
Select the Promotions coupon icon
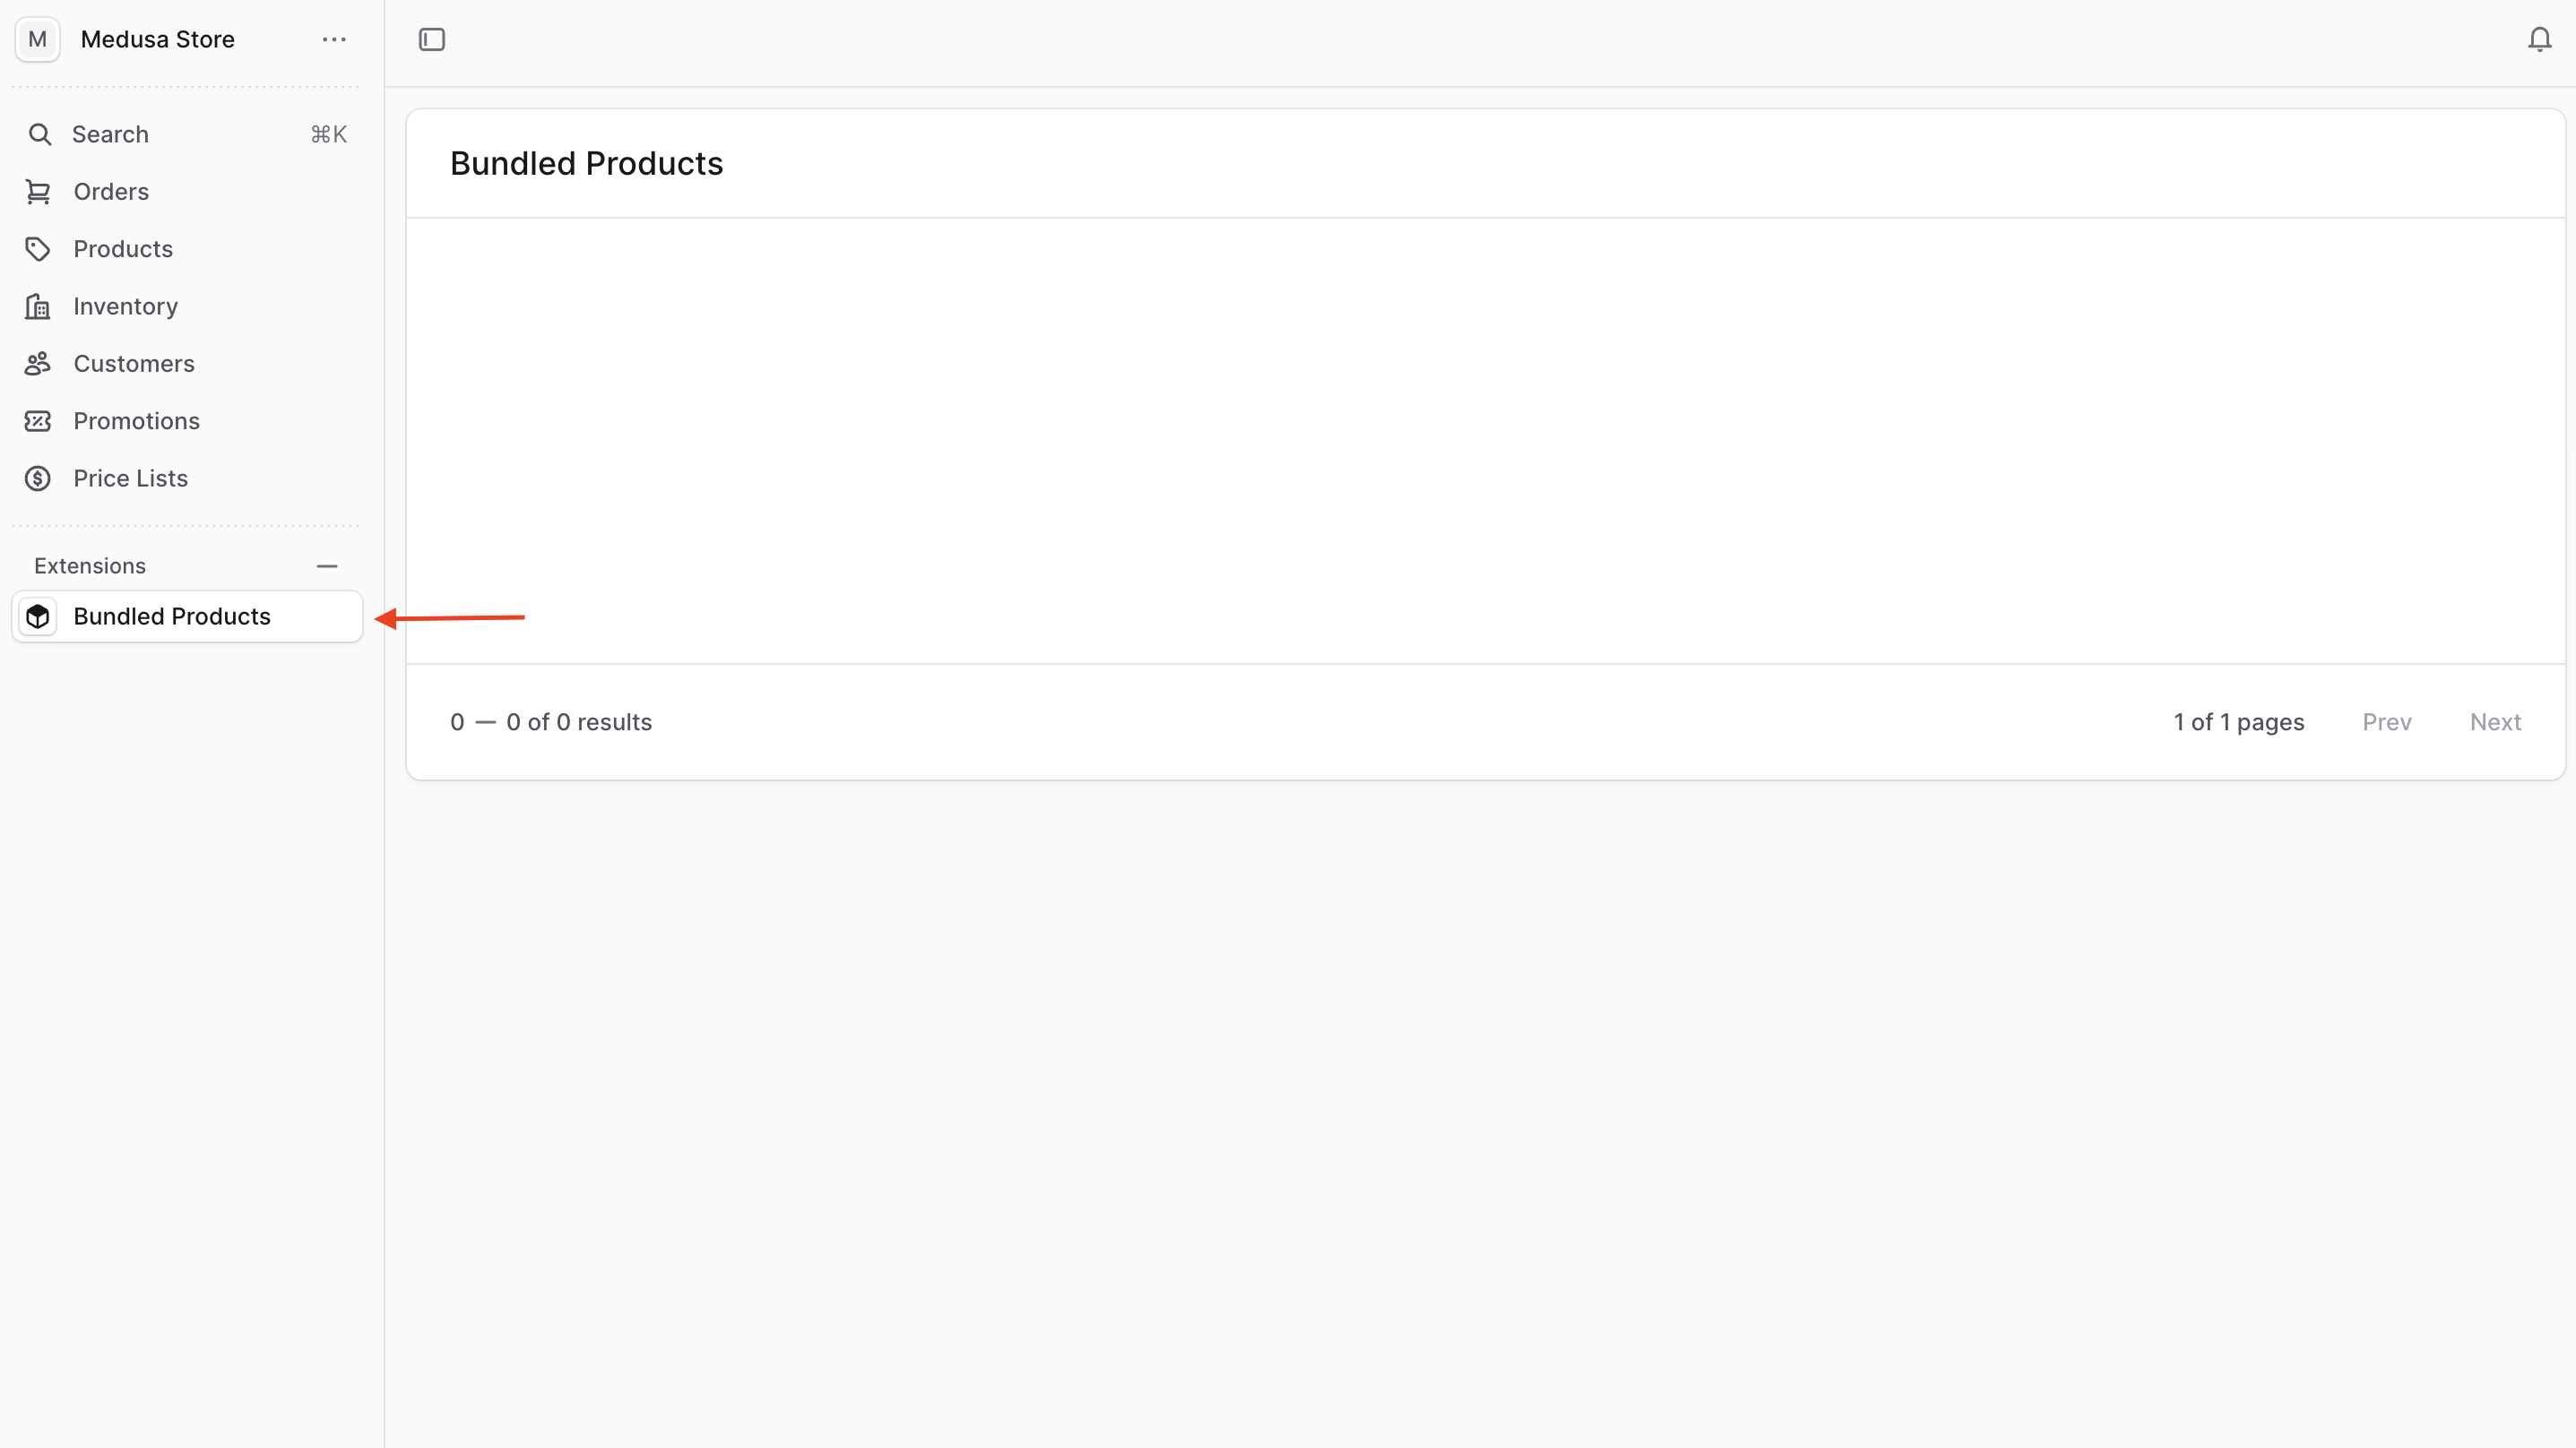[x=37, y=421]
